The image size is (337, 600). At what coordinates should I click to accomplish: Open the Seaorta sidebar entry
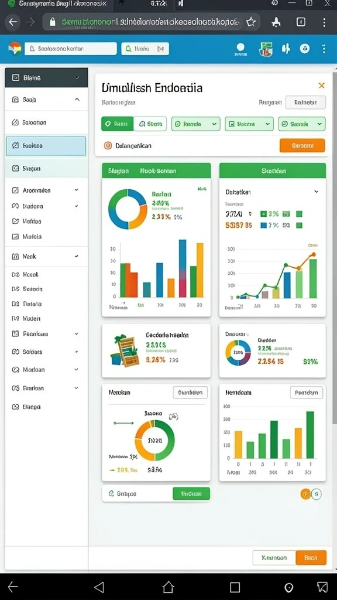33,289
